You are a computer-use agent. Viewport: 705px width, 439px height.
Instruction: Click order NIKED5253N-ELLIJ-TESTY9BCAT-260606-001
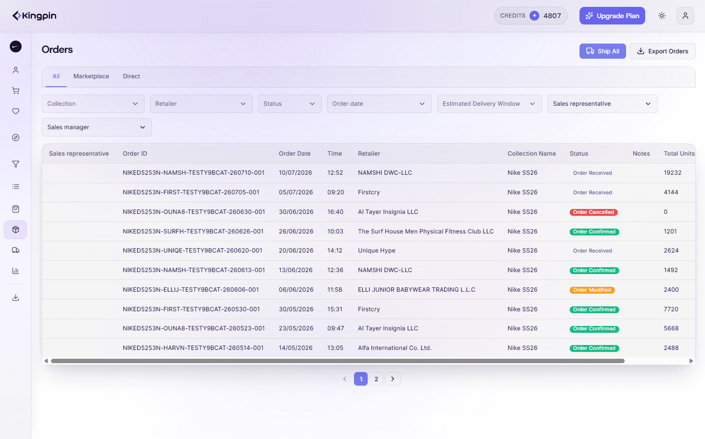[x=191, y=290]
